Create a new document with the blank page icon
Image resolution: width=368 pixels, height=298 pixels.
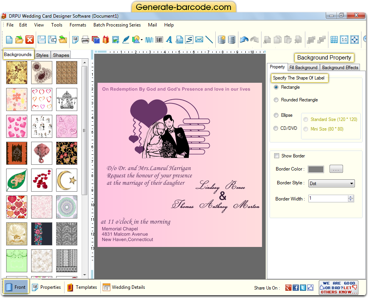9,40
